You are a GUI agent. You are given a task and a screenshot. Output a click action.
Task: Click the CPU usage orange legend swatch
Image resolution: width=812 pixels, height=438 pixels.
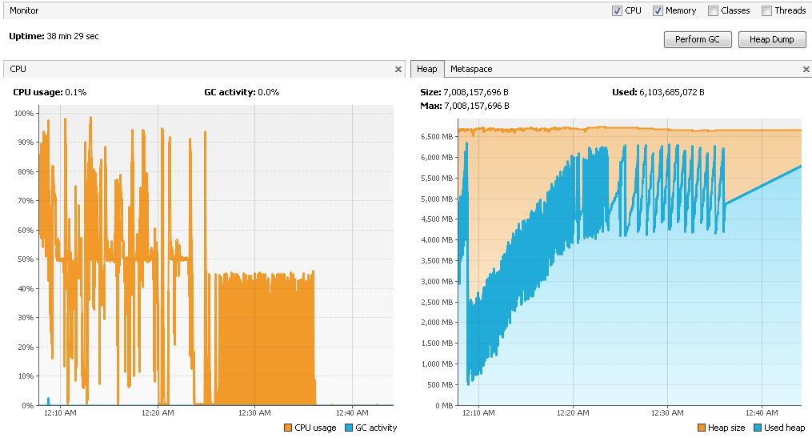point(288,428)
